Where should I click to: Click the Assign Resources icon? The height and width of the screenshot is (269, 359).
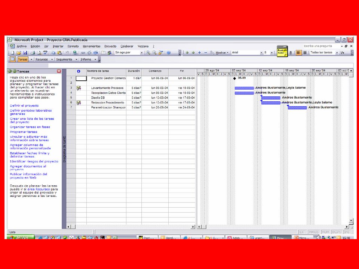[110, 53]
